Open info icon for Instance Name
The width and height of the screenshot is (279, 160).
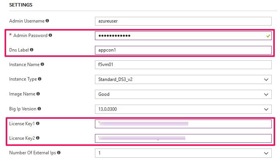(42, 64)
